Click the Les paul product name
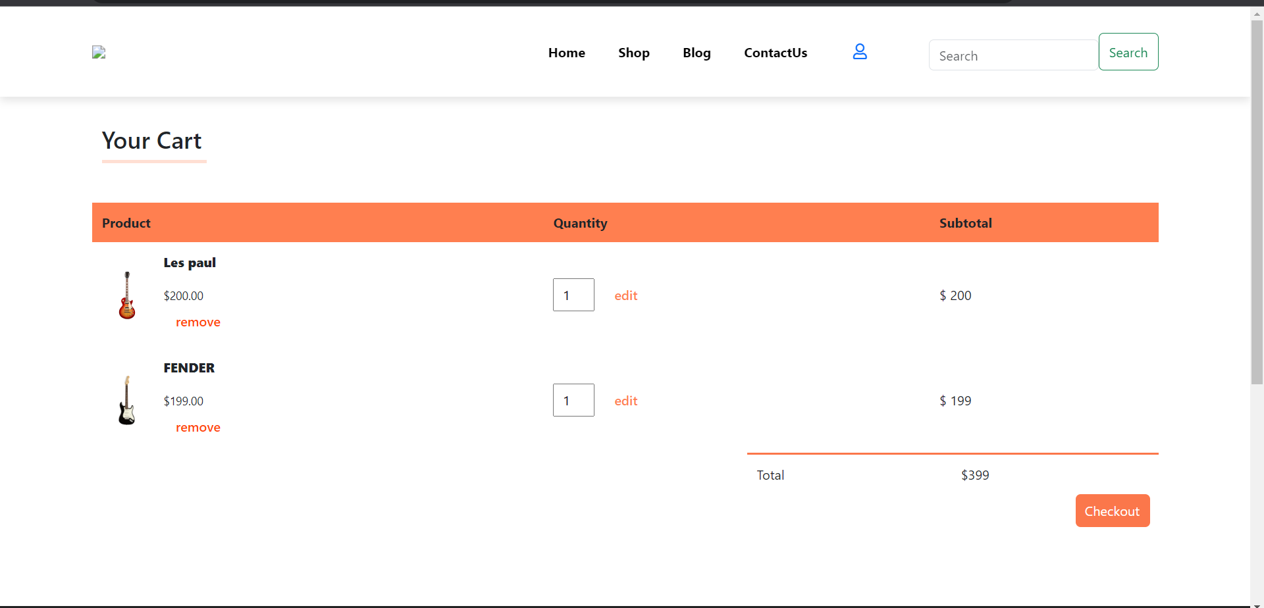Screen dimensions: 1264x608 coord(190,263)
